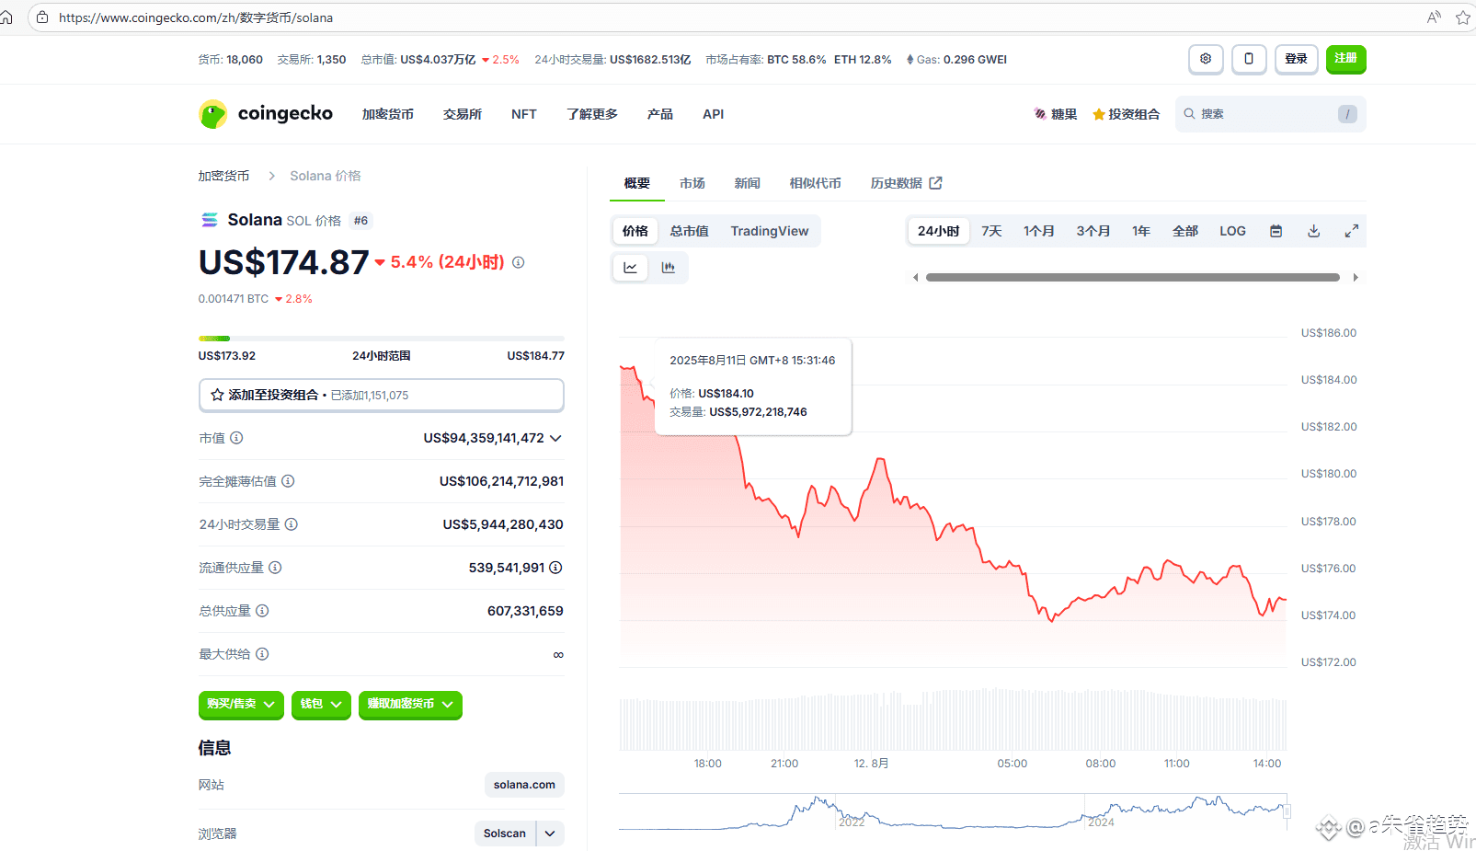Open 购买/售卖 dropdown
Image resolution: width=1476 pixels, height=851 pixels.
coord(241,704)
